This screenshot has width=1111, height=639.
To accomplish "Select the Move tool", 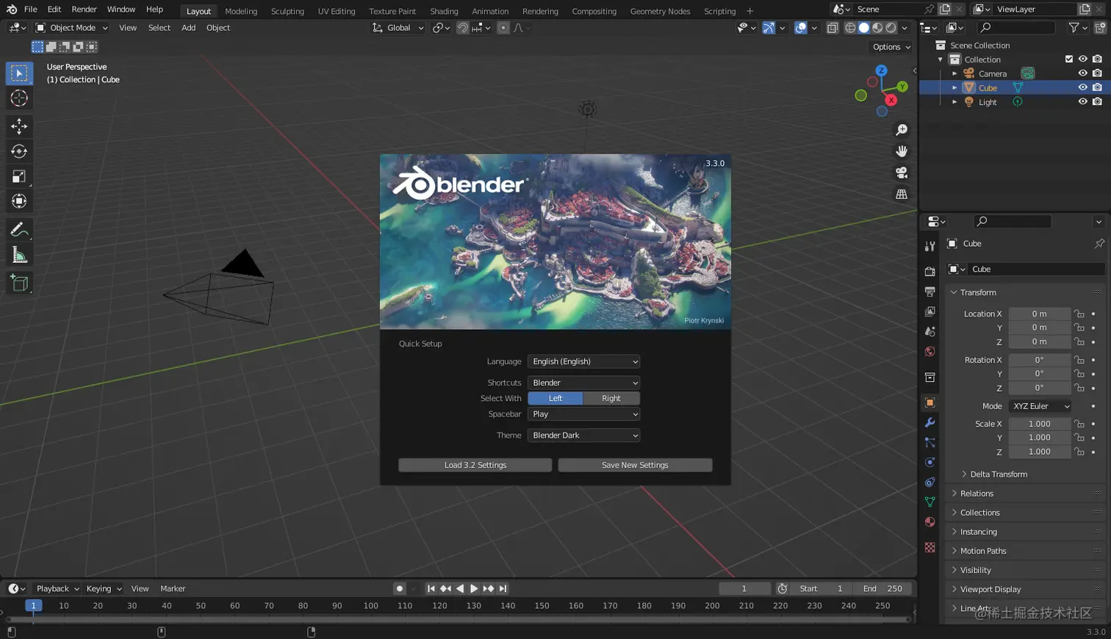I will (x=19, y=126).
